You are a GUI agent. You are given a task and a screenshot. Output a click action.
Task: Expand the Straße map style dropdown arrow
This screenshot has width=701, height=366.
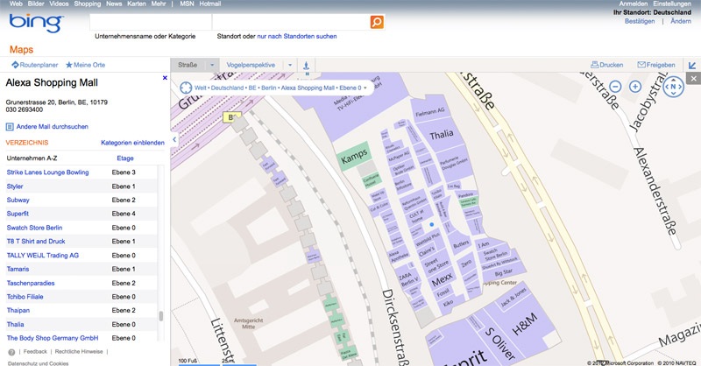click(212, 65)
